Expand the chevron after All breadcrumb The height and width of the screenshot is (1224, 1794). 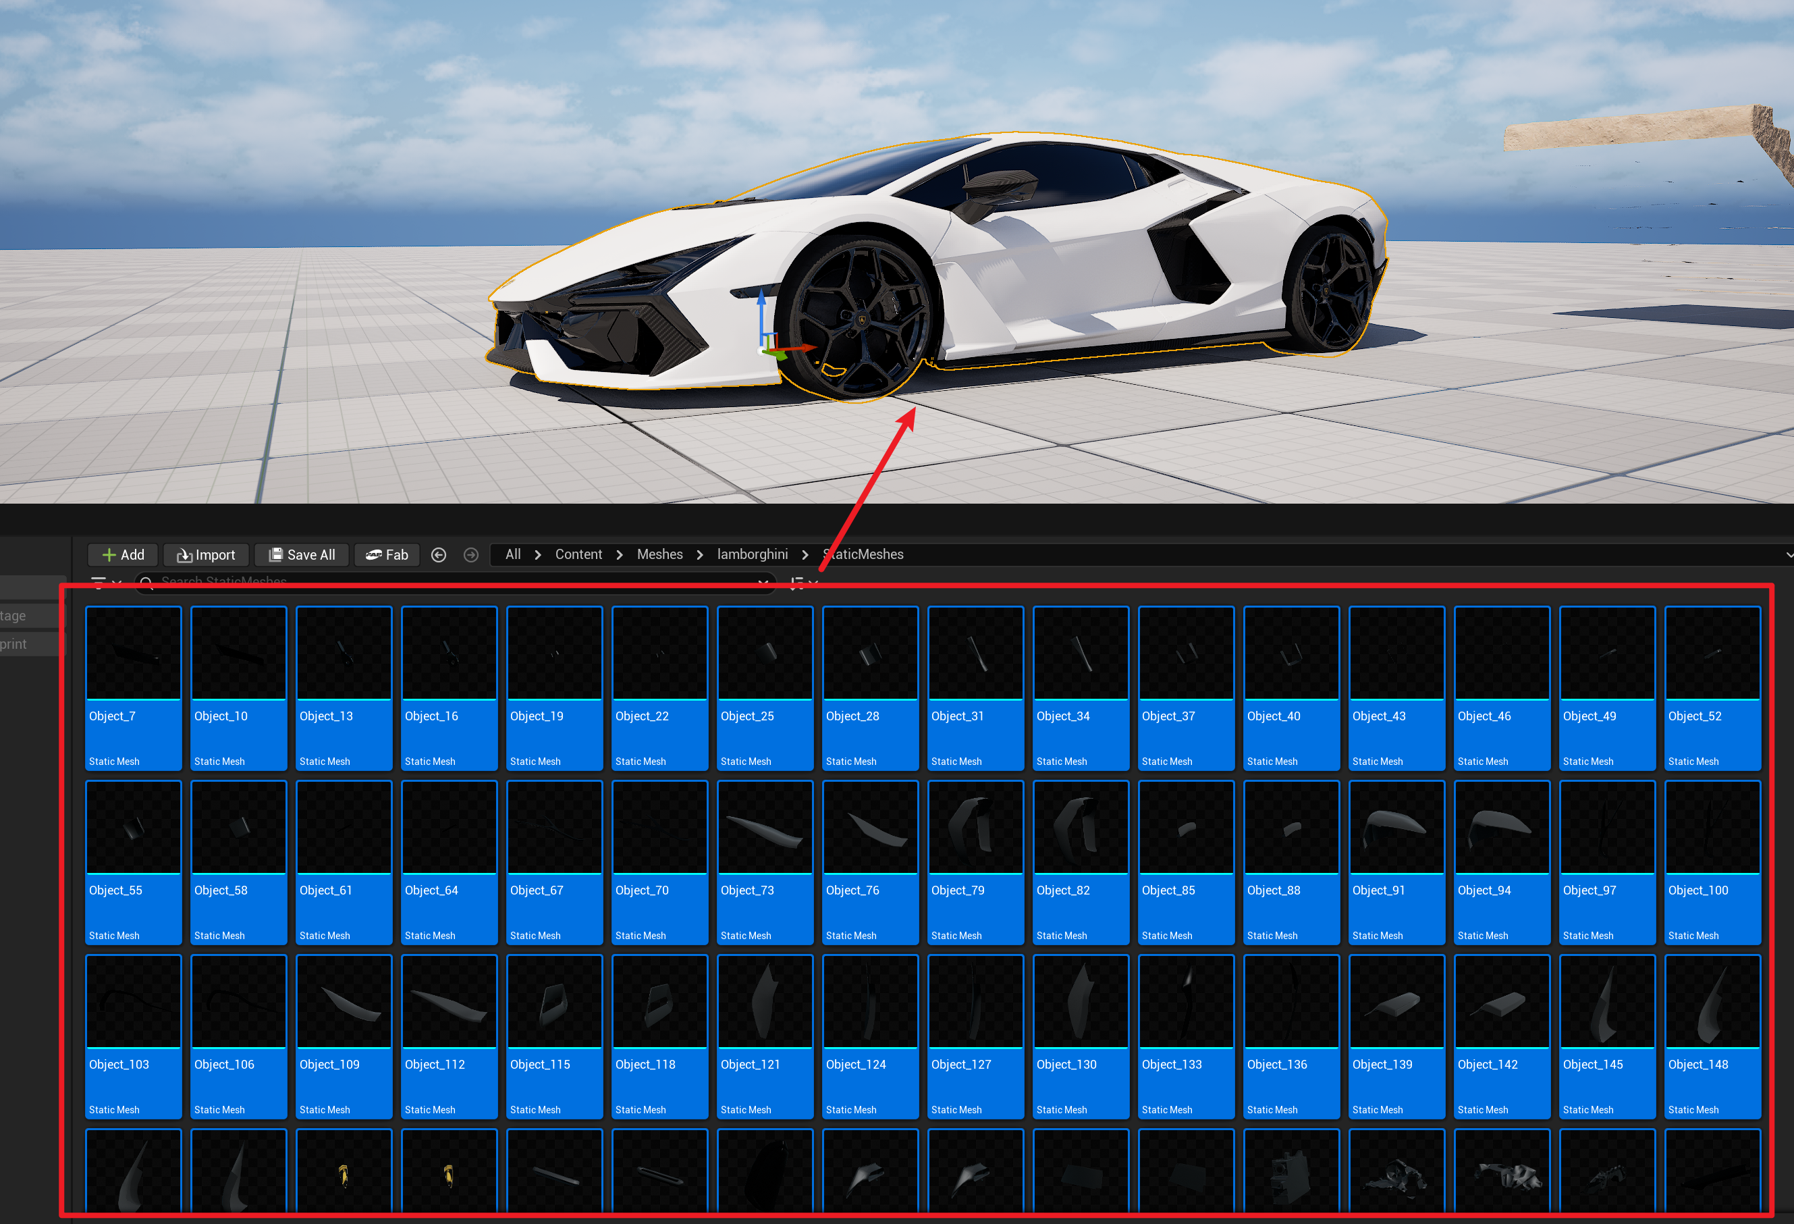pyautogui.click(x=538, y=555)
